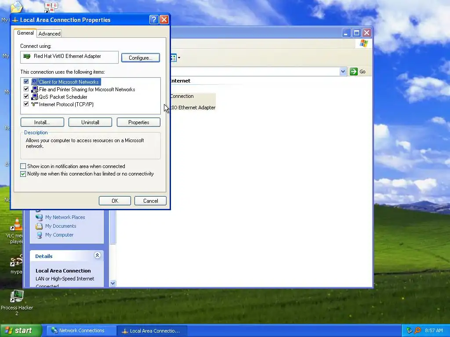Select Internet Protocol (TCP/IP) list item
The height and width of the screenshot is (337, 450).
(x=66, y=104)
